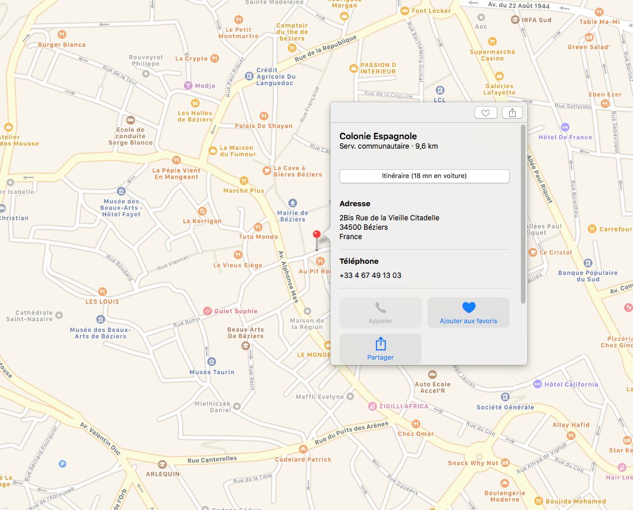Click the Le Petit Montmartre restaurant icon
Screen dimensions: 633x510
238,19
